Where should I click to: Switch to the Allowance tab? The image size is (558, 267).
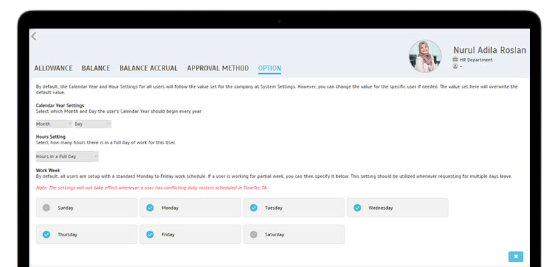54,68
